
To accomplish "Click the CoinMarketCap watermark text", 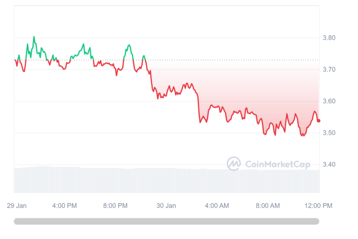I will click(278, 164).
